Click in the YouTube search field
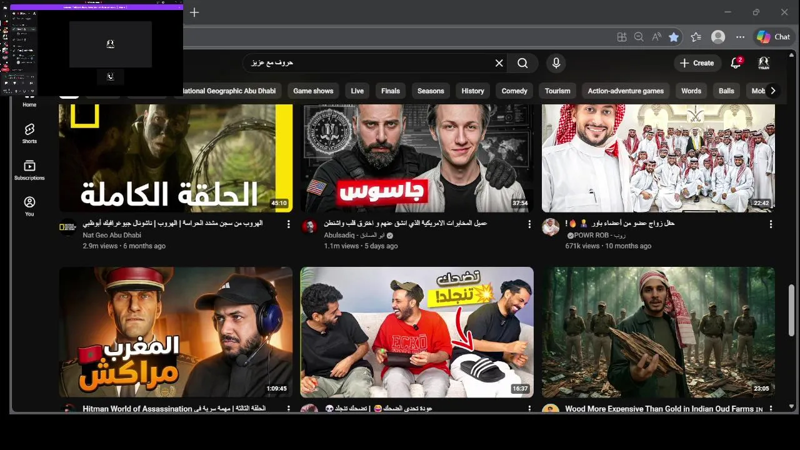The image size is (800, 450). pyautogui.click(x=369, y=63)
